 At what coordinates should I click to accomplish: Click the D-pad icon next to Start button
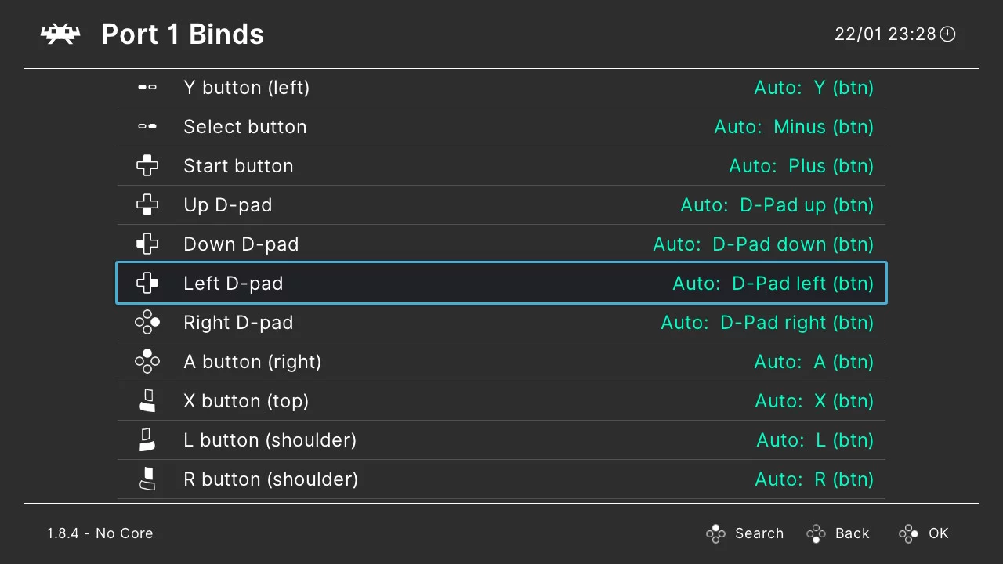(x=147, y=165)
